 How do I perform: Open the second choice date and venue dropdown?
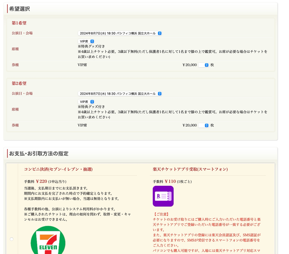click(x=120, y=94)
